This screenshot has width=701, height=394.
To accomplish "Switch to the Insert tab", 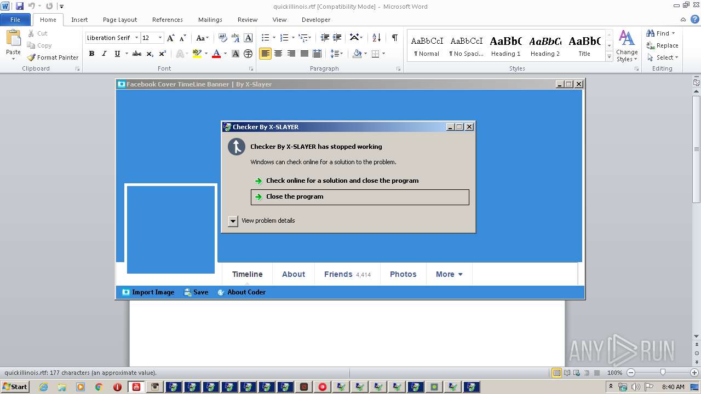I will (x=79, y=20).
